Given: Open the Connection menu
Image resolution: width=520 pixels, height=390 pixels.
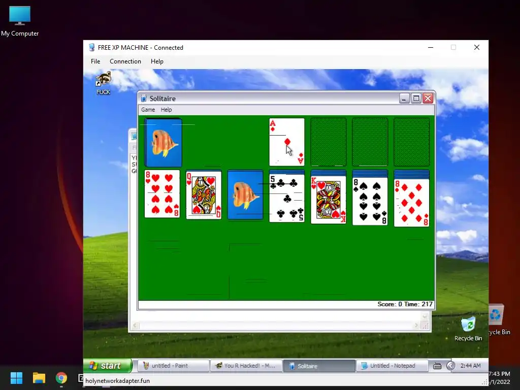Looking at the screenshot, I should tap(125, 61).
